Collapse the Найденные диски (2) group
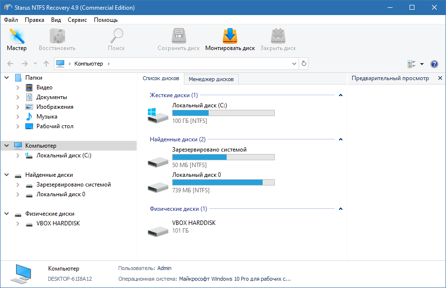This screenshot has width=446, height=288. [x=340, y=139]
